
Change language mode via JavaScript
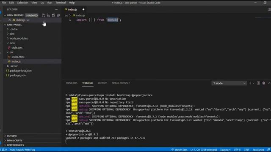pyautogui.click(x=258, y=149)
